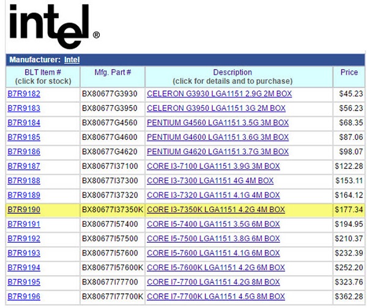Click the $232.39 price cell
367x308 pixels.
349,253
